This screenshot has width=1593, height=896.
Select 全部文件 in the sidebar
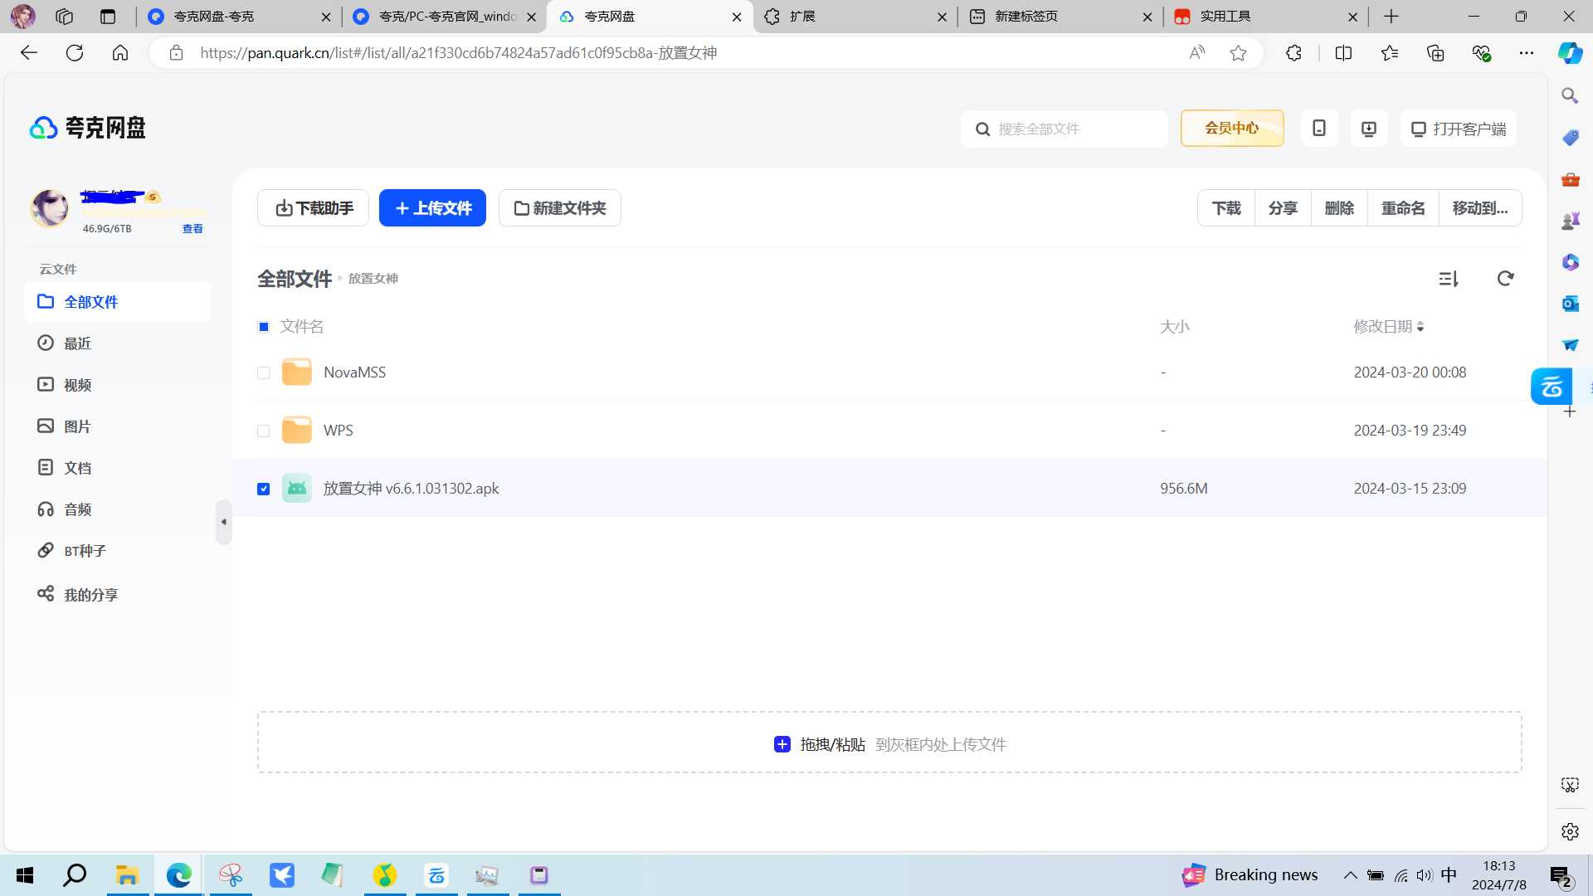coord(118,302)
